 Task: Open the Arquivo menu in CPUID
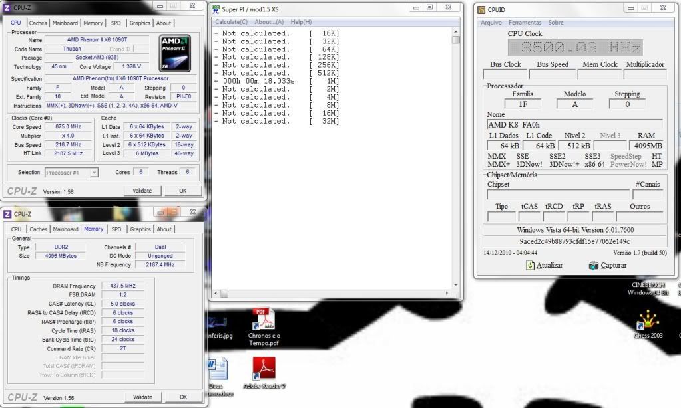(x=491, y=23)
